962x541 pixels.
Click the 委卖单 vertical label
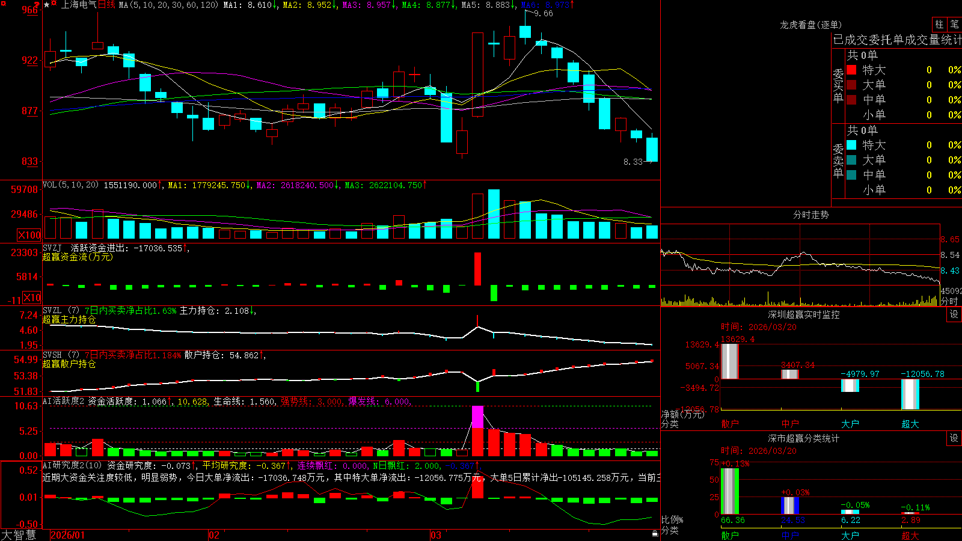838,160
